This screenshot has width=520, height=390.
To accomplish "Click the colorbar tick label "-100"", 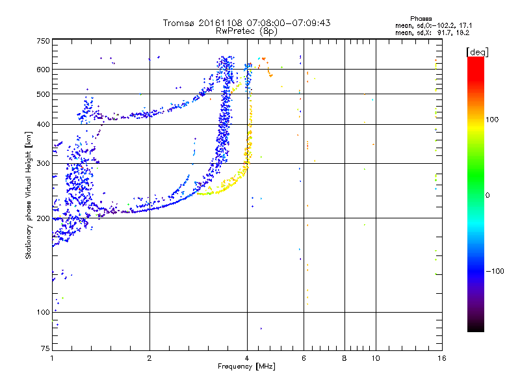I will pyautogui.click(x=495, y=271).
